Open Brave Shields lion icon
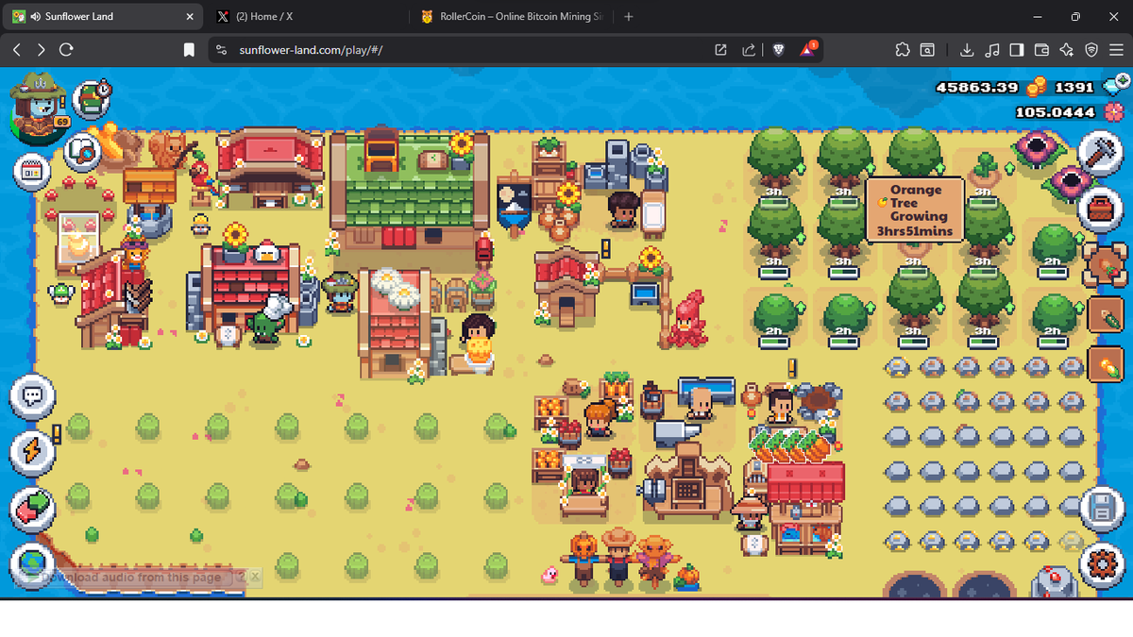The height and width of the screenshot is (637, 1133). [779, 49]
